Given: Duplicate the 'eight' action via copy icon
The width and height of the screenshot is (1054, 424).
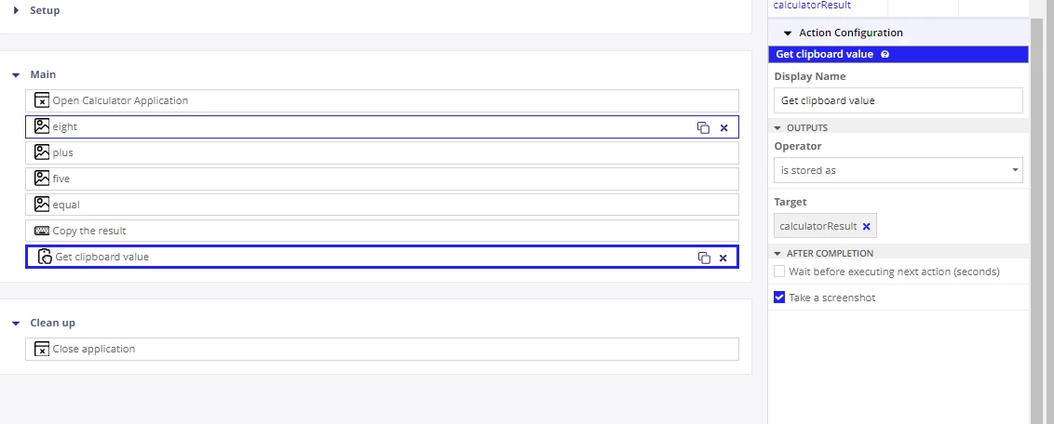Looking at the screenshot, I should (703, 127).
